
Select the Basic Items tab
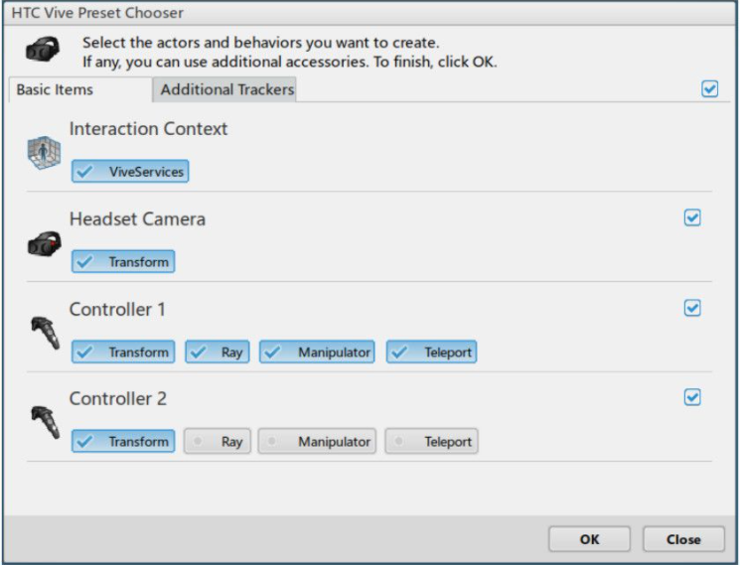point(56,89)
